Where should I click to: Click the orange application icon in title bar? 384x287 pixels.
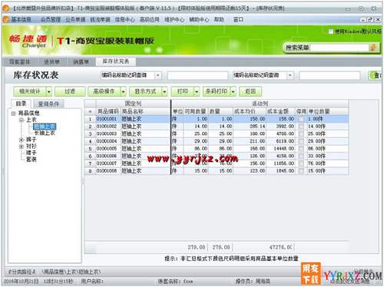coord(5,8)
